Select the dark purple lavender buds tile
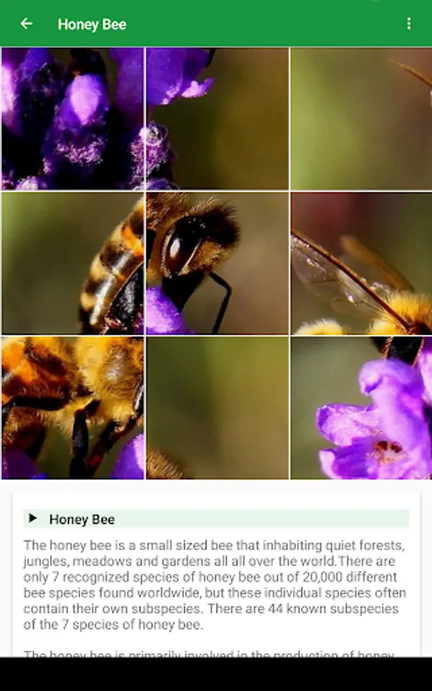Screen dimensions: 432x691 point(73,118)
